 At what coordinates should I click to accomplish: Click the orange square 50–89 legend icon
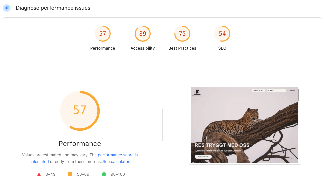click(70, 174)
